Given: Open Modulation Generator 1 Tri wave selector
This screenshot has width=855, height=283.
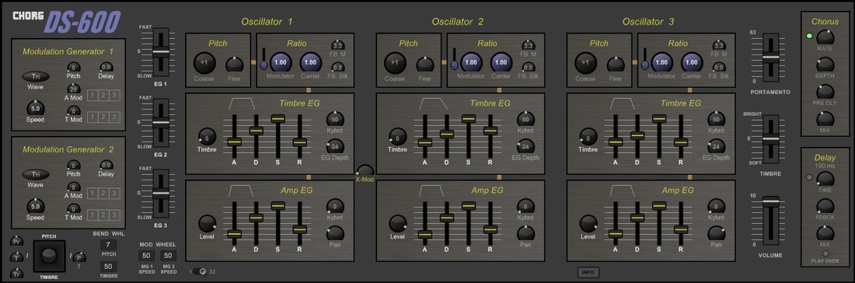Looking at the screenshot, I should (x=36, y=76).
